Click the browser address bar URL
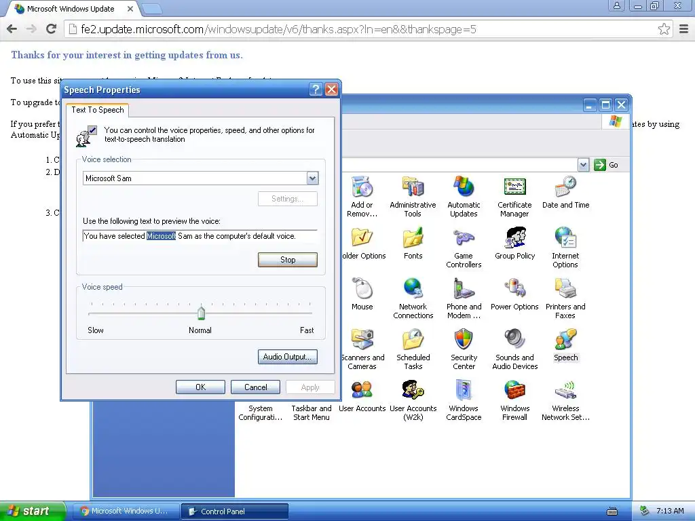The image size is (695, 521). click(278, 29)
